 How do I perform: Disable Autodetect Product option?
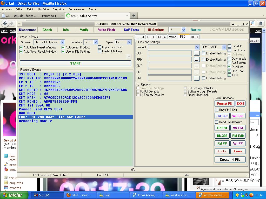(63, 47)
